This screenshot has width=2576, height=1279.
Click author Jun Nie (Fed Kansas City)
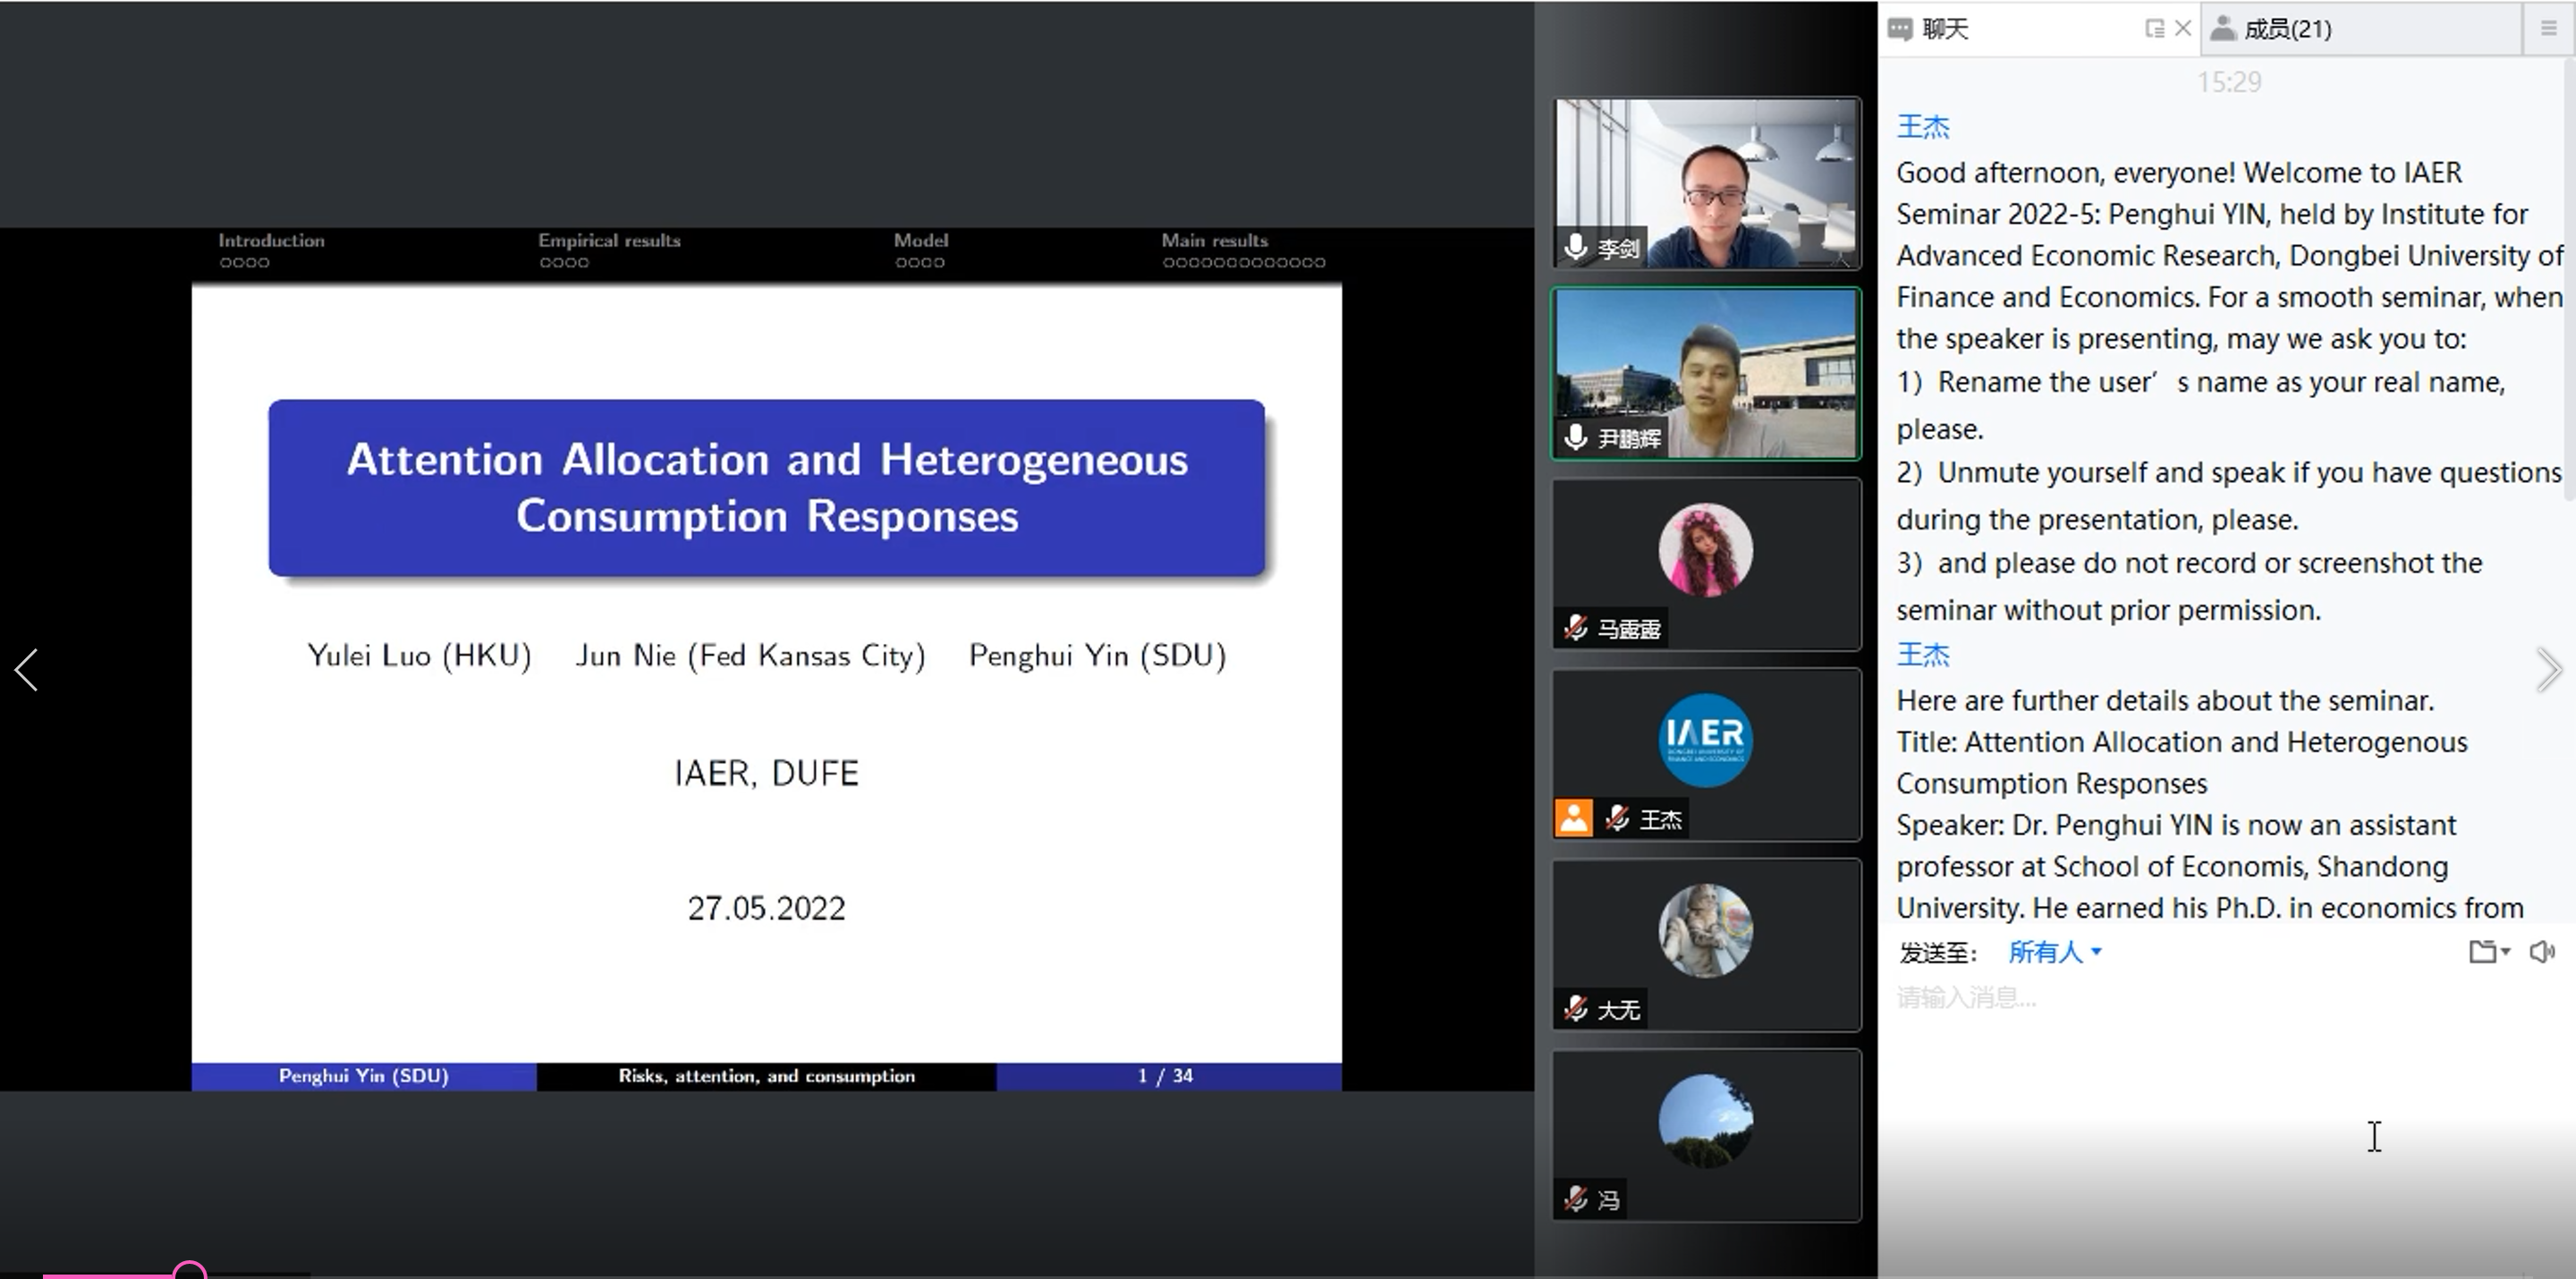click(750, 655)
